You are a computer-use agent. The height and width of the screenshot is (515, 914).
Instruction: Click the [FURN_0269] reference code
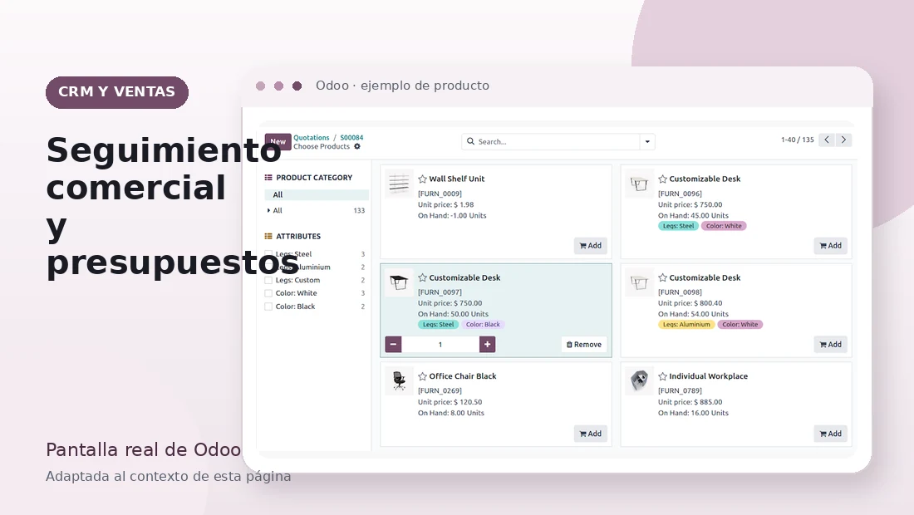click(x=440, y=391)
